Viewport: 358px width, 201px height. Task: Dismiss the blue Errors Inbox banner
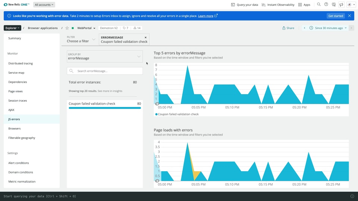[x=349, y=16]
